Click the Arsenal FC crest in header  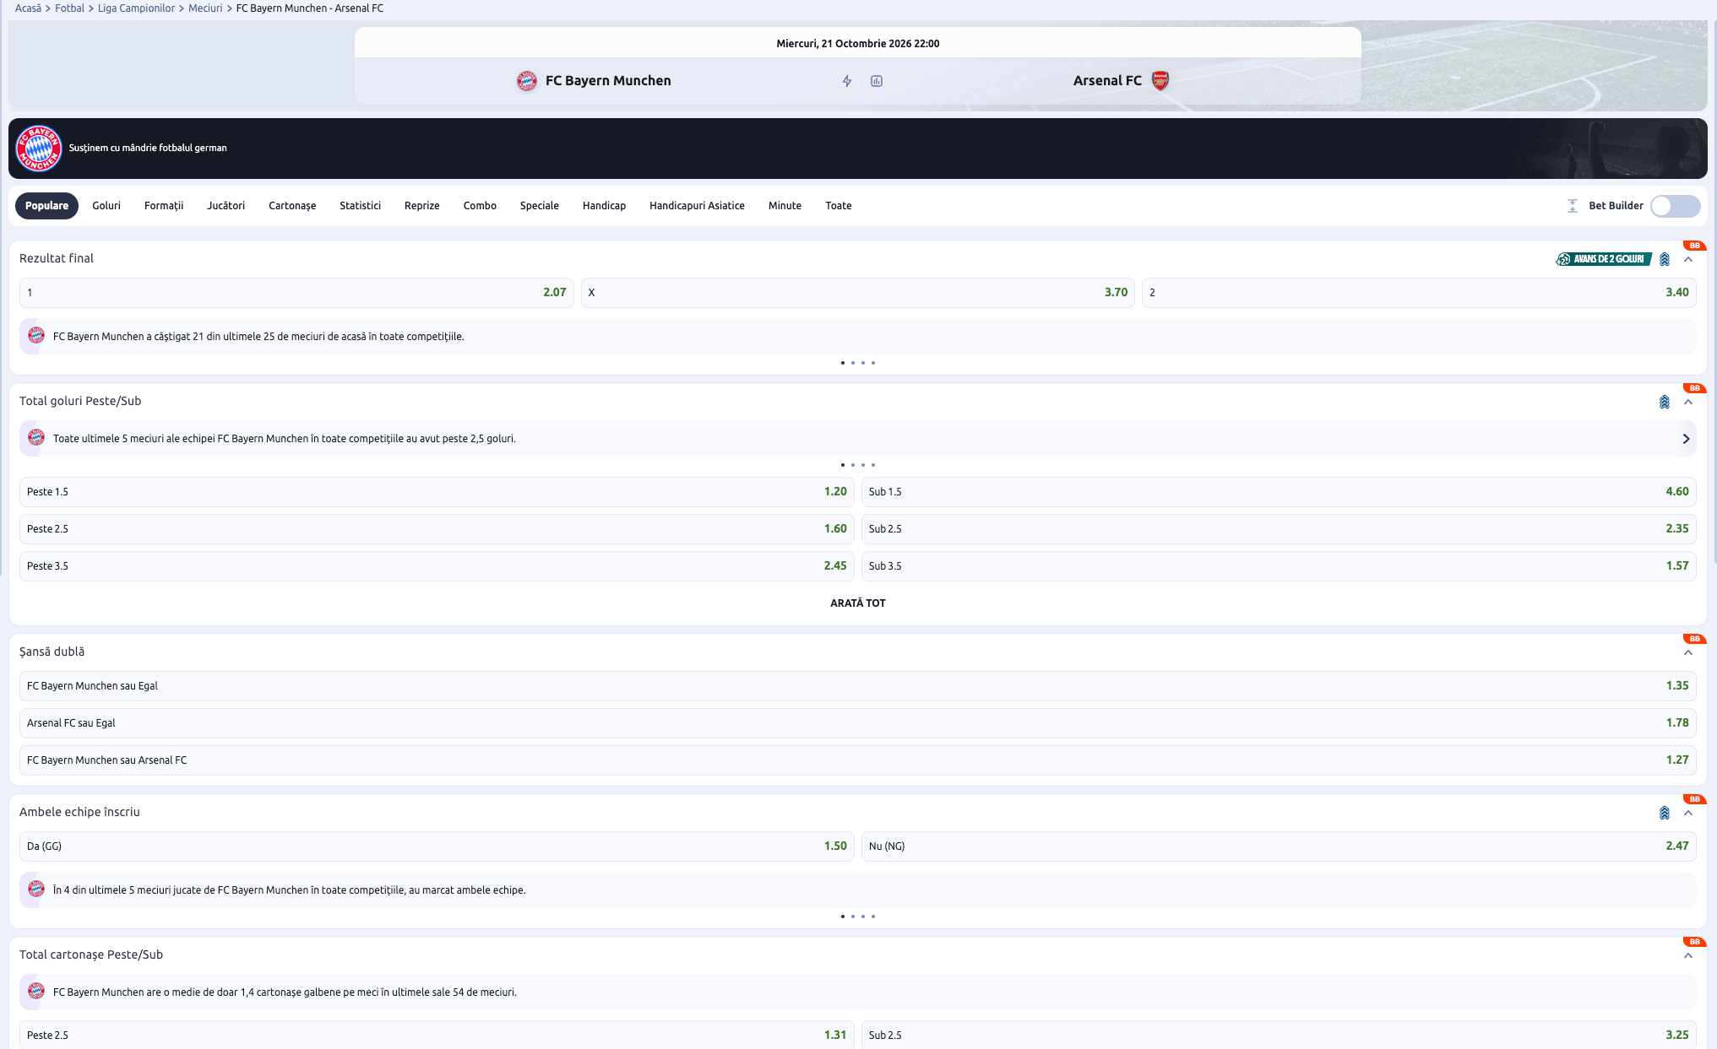pos(1160,81)
